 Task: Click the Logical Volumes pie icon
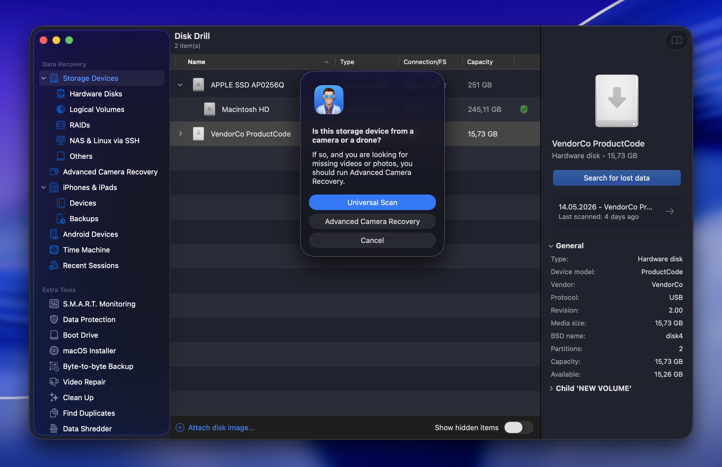(61, 109)
